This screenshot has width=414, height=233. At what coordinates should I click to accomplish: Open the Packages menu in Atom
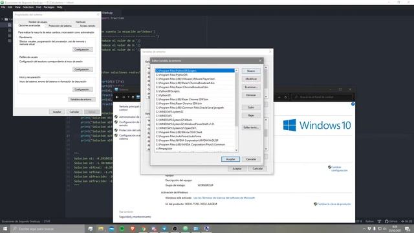(49, 7)
